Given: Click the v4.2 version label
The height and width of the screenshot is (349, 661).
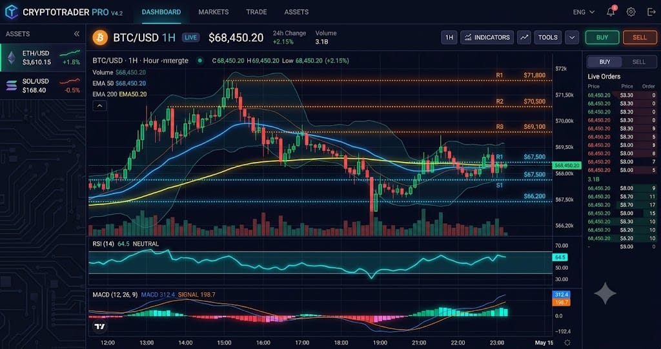Looking at the screenshot, I should [117, 13].
